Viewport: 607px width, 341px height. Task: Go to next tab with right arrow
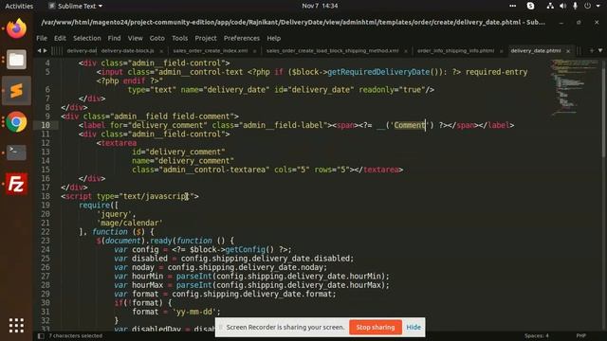(x=46, y=50)
